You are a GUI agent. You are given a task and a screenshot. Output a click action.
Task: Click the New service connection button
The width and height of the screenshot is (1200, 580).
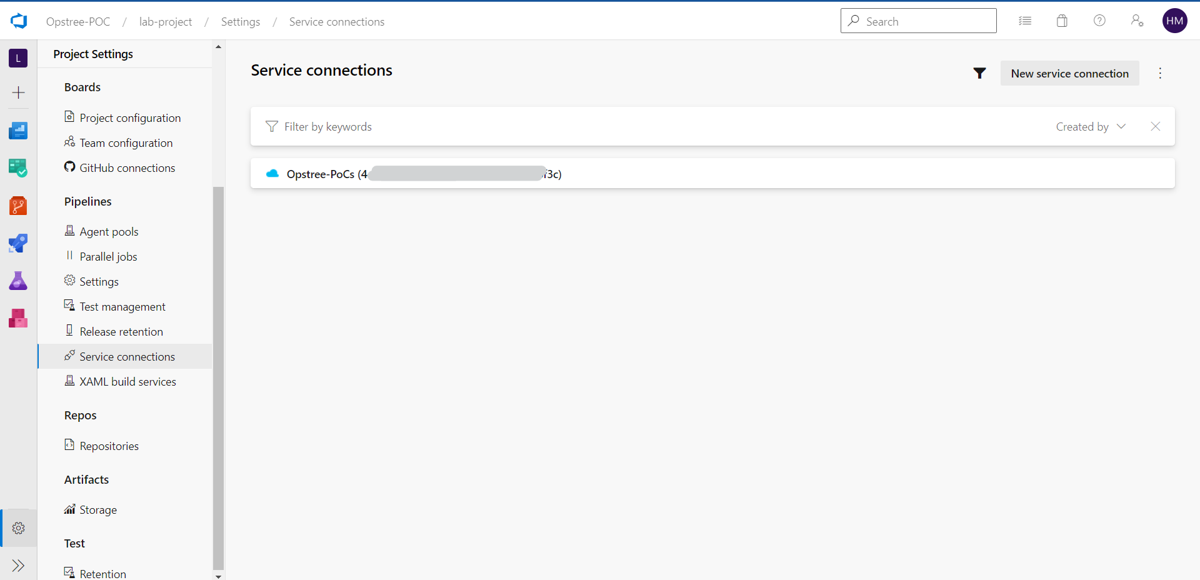(1069, 73)
